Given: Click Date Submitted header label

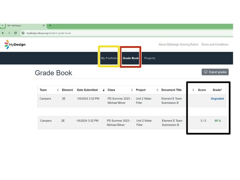Looking at the screenshot, I should [87, 90].
